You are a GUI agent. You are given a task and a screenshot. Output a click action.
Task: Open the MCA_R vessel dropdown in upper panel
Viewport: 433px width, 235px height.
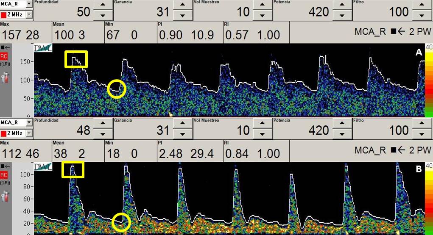[x=29, y=4]
